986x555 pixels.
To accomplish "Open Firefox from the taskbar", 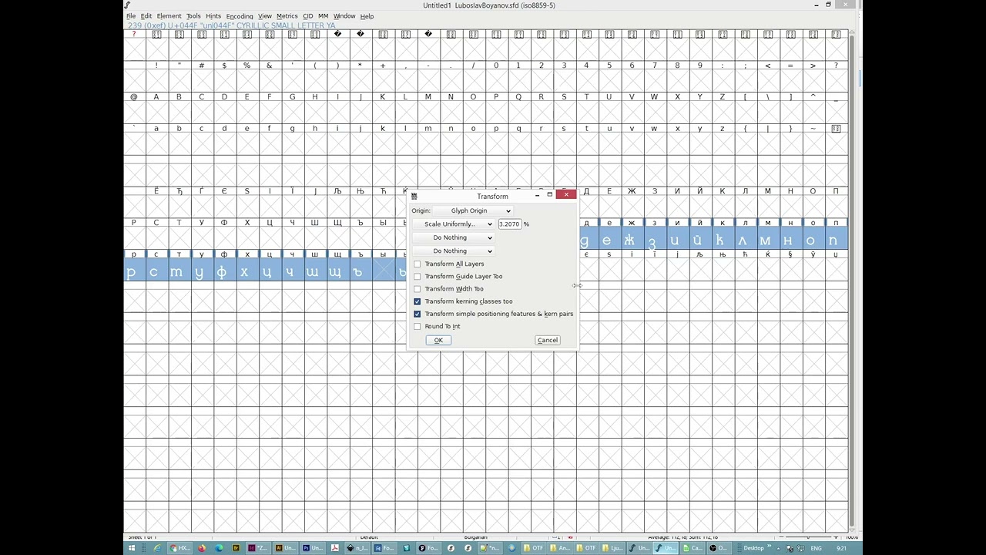I will (203, 548).
